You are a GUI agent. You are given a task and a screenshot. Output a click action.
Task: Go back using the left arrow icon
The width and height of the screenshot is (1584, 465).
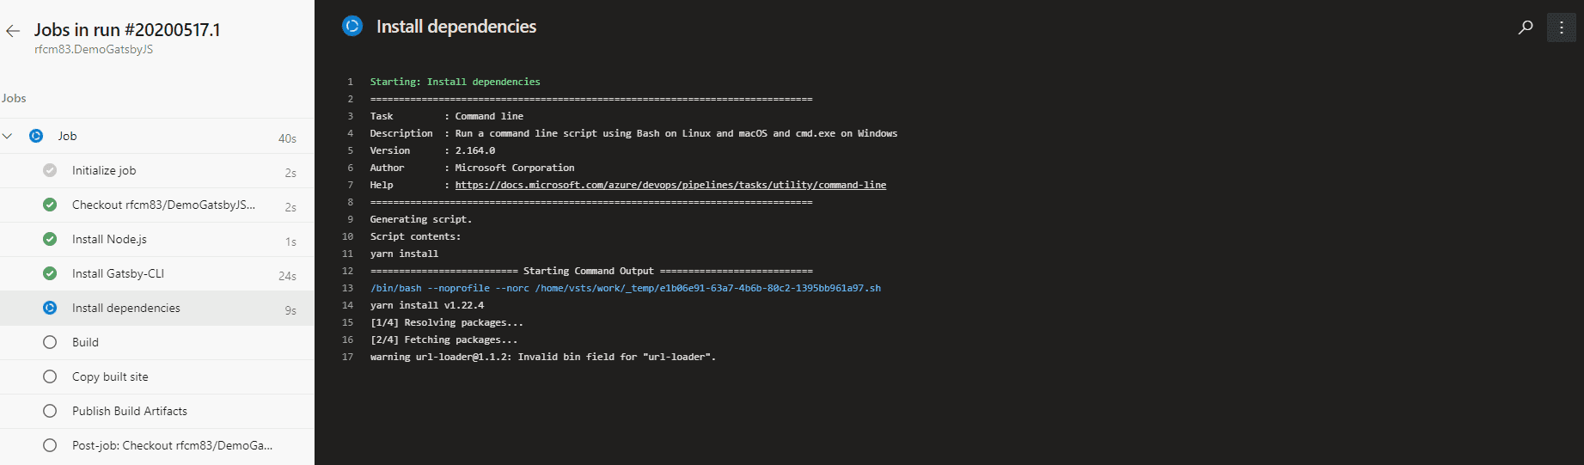[x=13, y=31]
